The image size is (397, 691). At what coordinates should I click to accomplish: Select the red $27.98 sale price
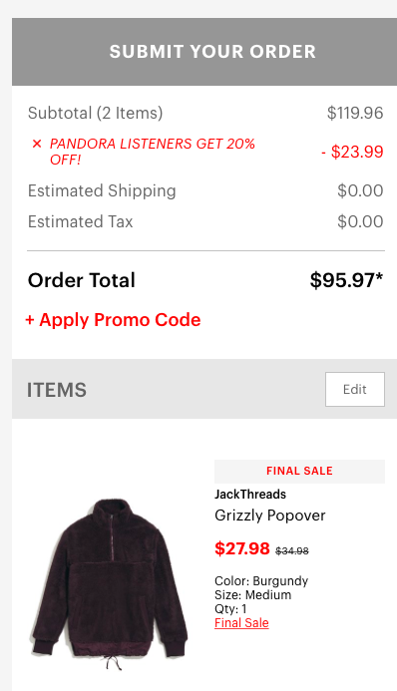(242, 548)
